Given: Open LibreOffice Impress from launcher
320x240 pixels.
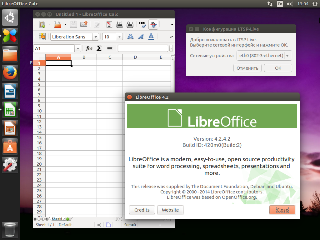Looking at the screenshot, I should coord(10,128).
